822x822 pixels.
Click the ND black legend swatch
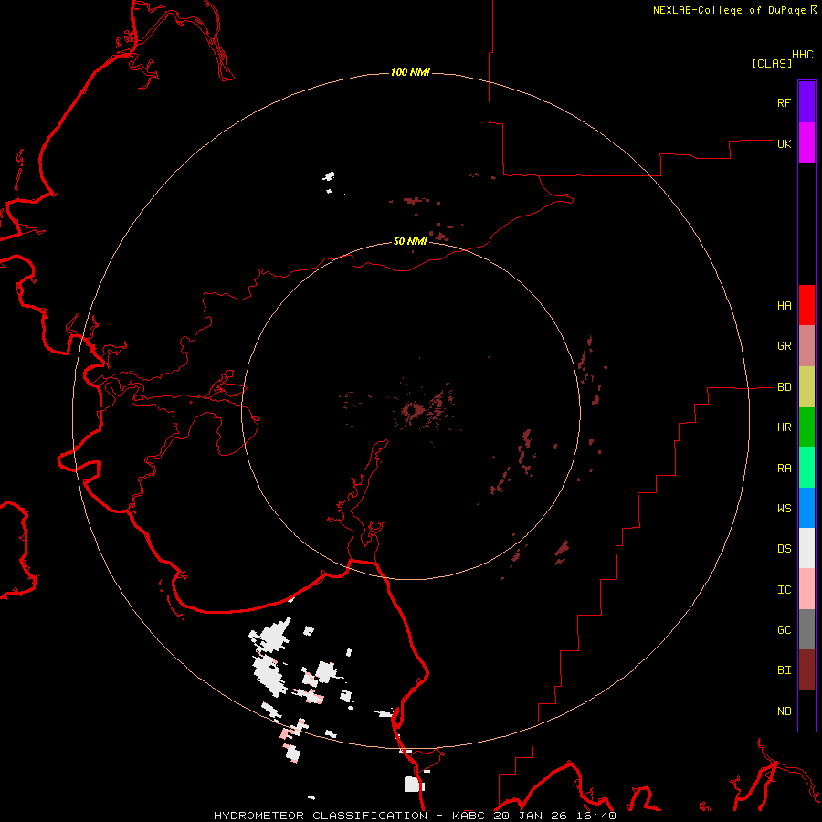(x=806, y=711)
